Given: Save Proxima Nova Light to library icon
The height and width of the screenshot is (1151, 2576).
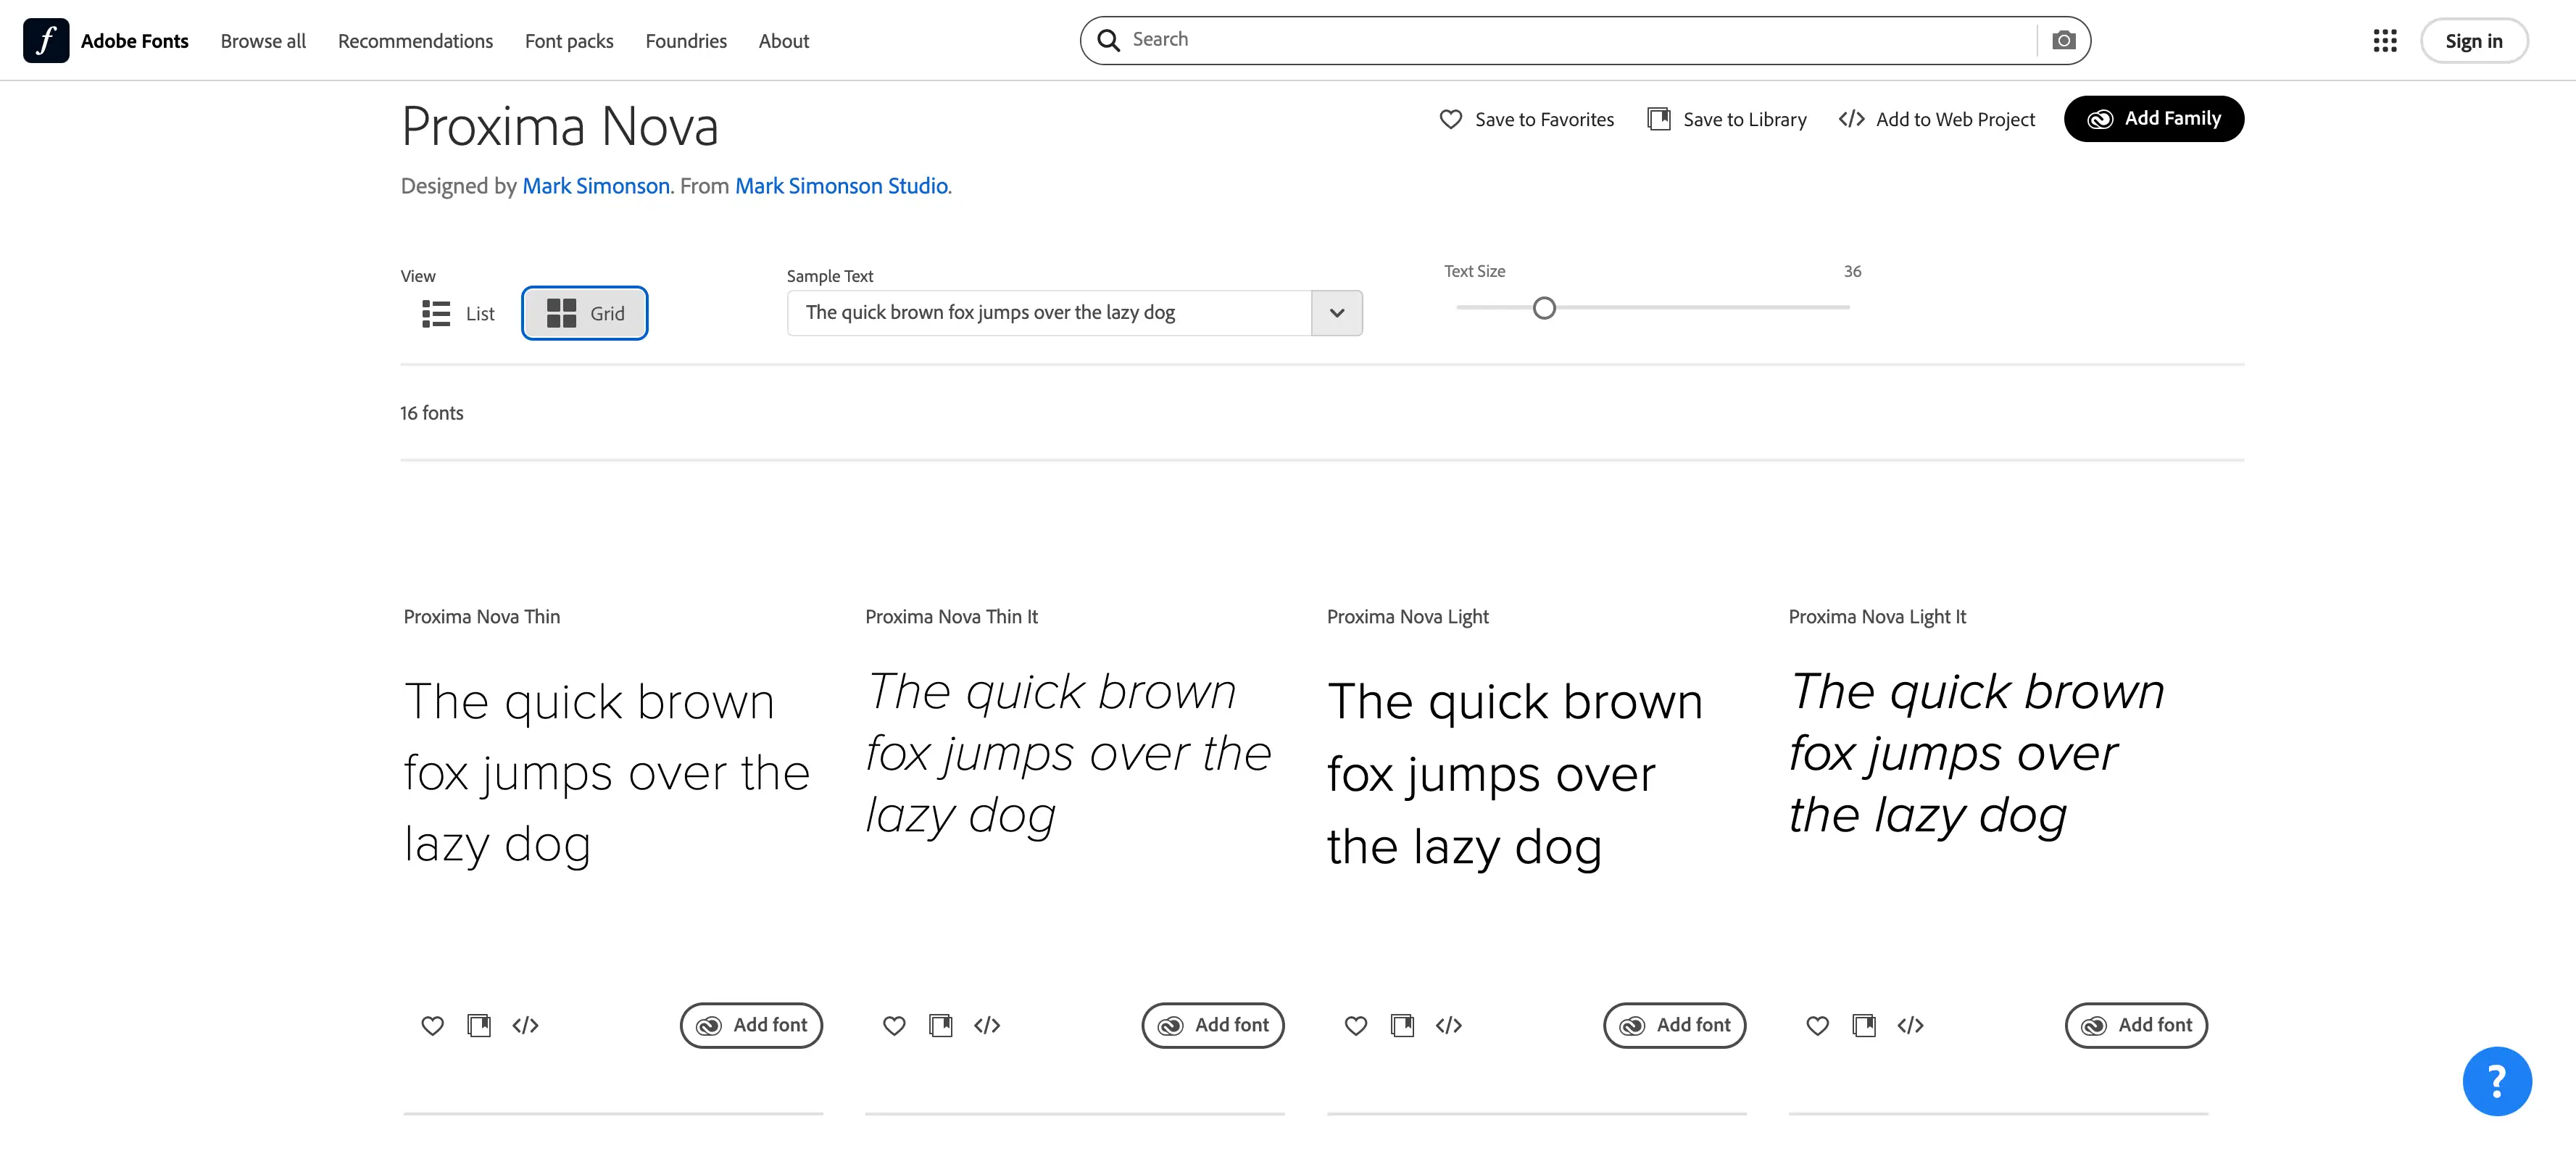Looking at the screenshot, I should [x=1403, y=1025].
